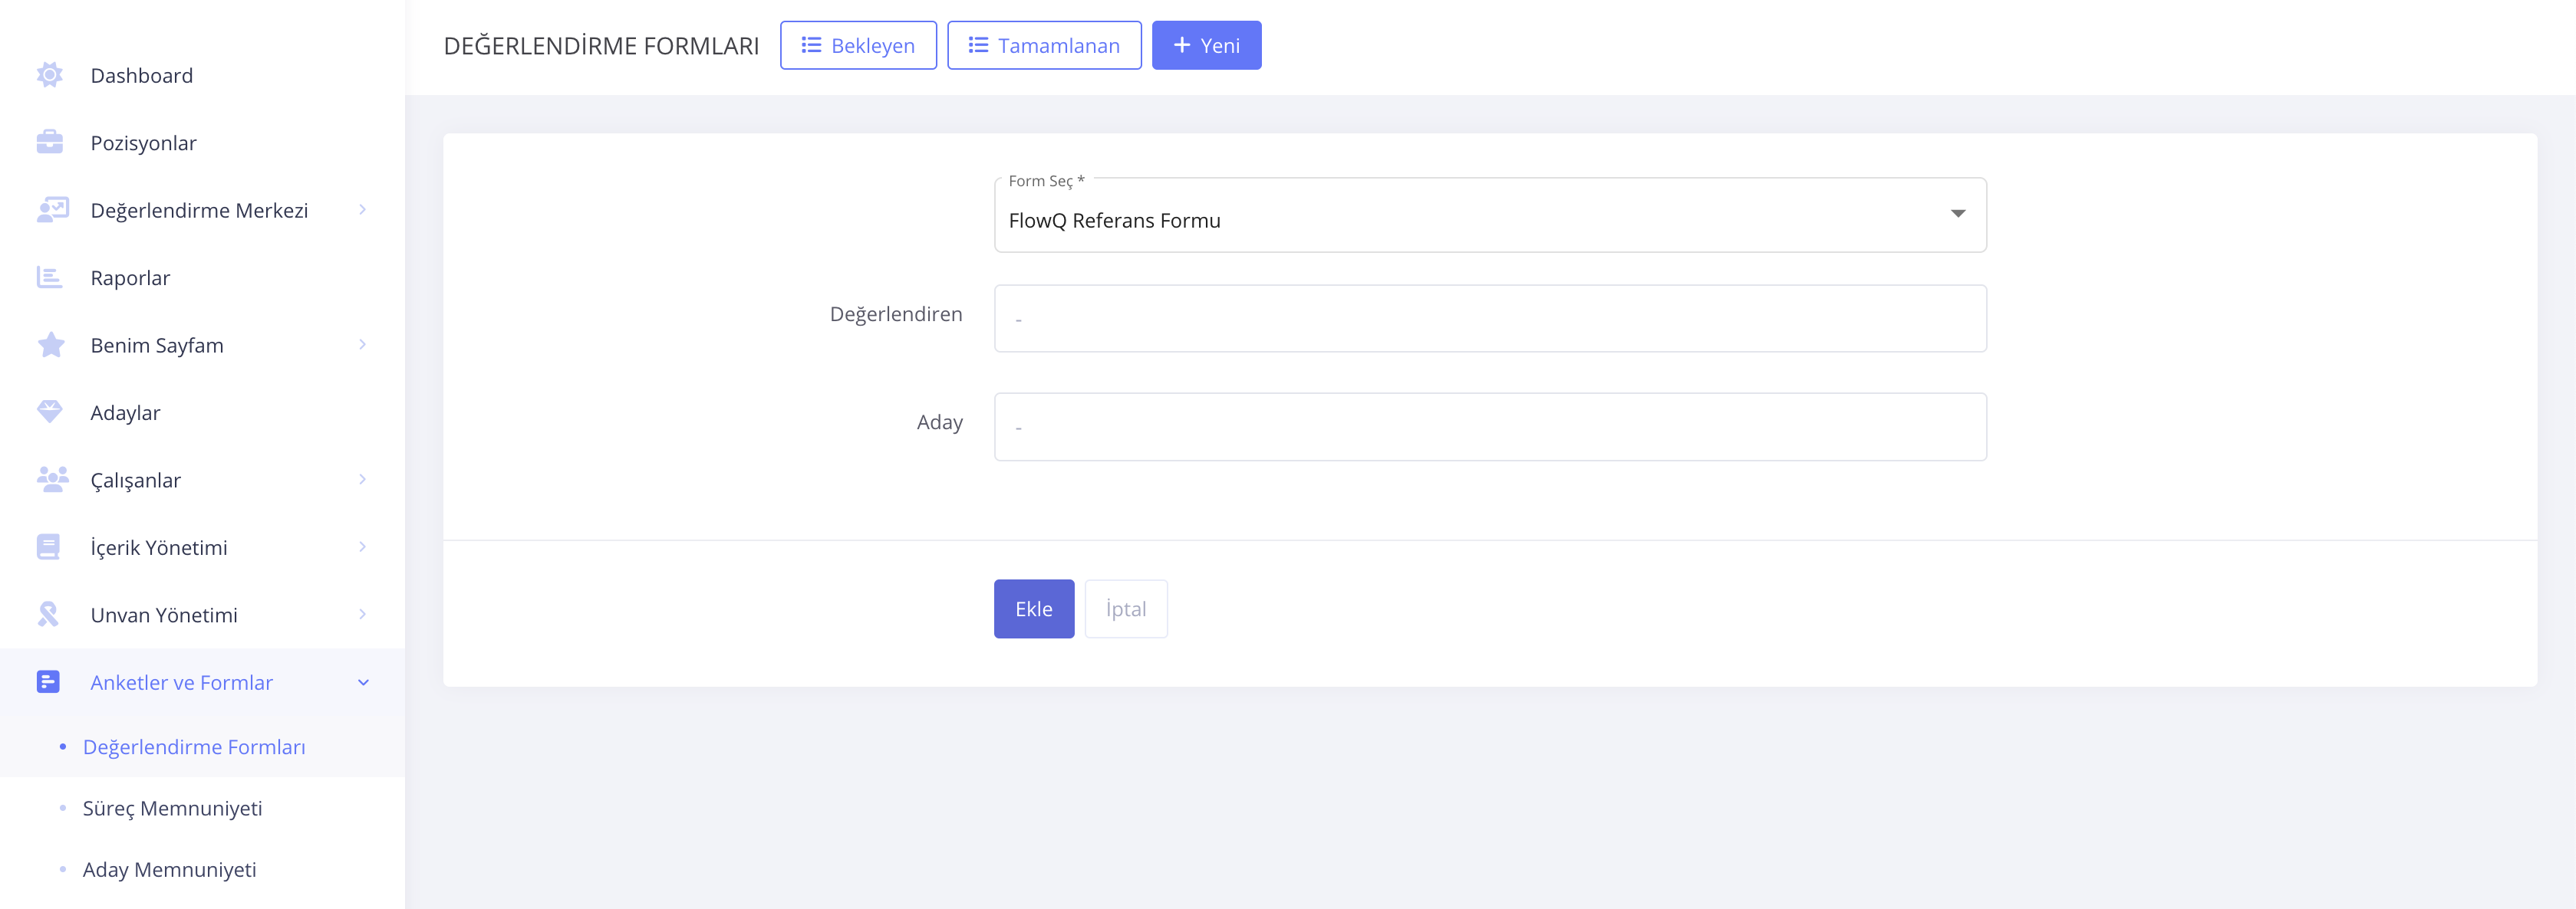
Task: Click the Adaylar diamond icon
Action: [x=49, y=412]
